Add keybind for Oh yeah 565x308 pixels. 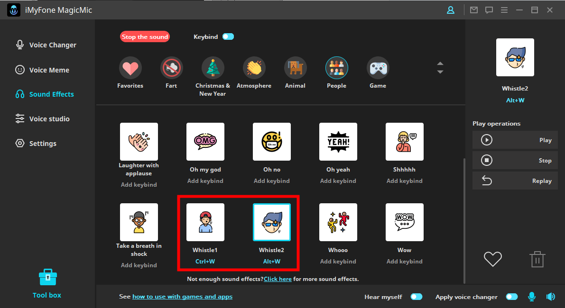(x=338, y=181)
